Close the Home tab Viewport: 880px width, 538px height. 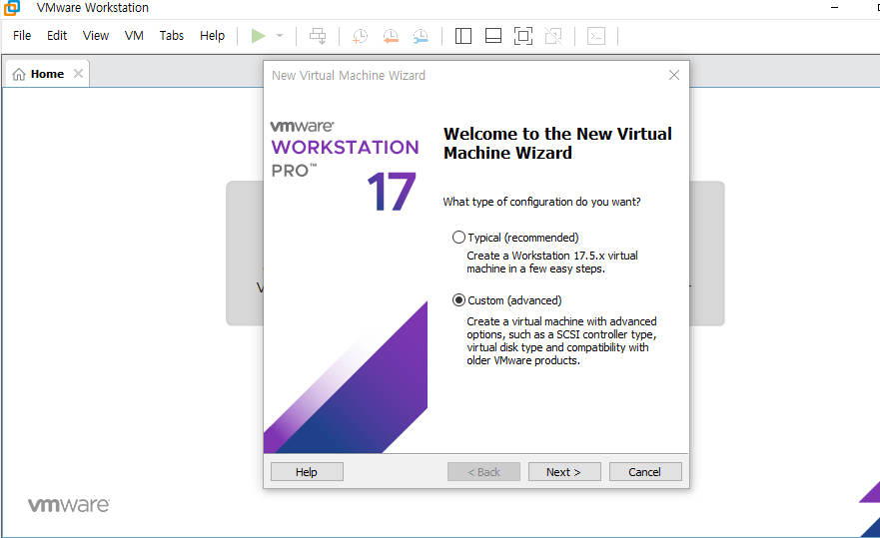pyautogui.click(x=79, y=74)
